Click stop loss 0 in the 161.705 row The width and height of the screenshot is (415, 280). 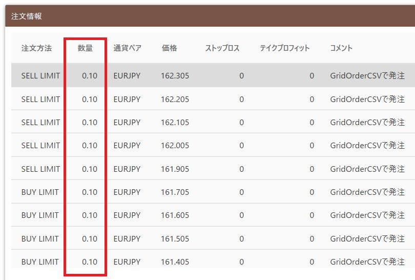tap(242, 192)
